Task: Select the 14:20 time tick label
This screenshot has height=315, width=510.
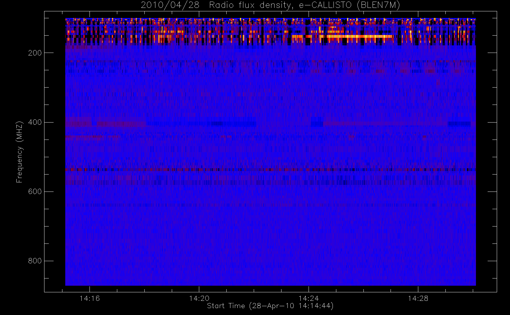Action: [199, 298]
